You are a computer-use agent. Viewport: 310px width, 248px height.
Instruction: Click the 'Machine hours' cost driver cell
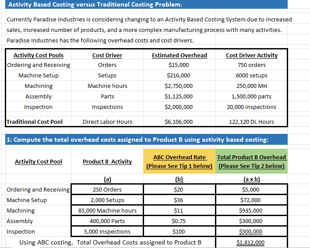coord(107,86)
